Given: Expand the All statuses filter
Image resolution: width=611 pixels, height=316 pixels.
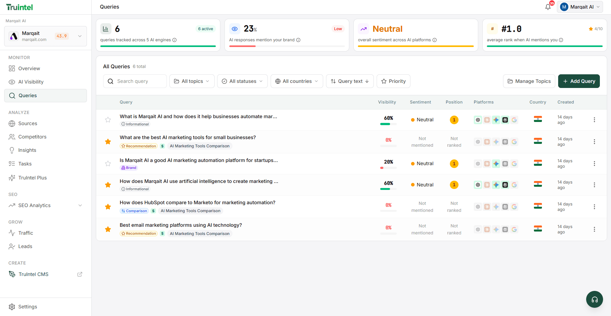Looking at the screenshot, I should [x=242, y=81].
